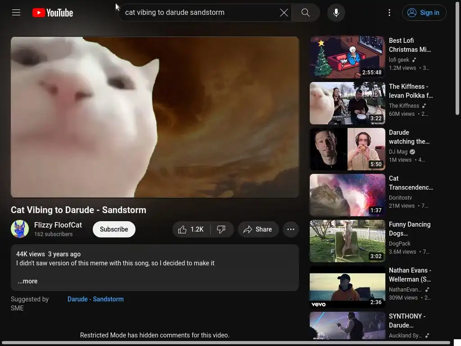Image resolution: width=461 pixels, height=346 pixels.
Task: Open the three-dot settings menu in header
Action: click(x=389, y=13)
